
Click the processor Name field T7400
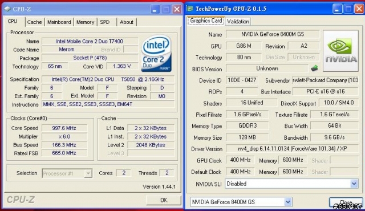click(90, 42)
